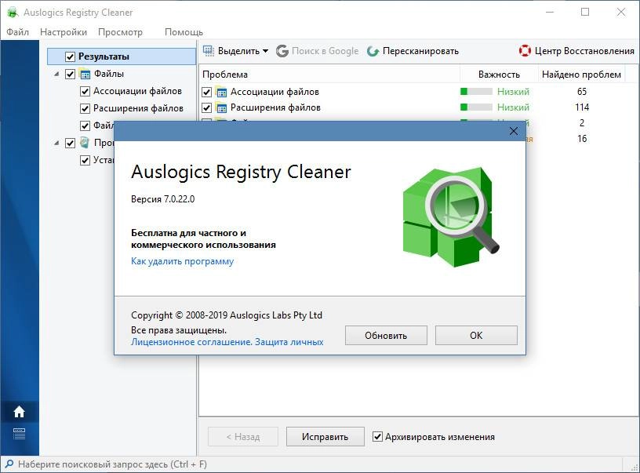Uncheck Расширения файлов in the left tree
The height and width of the screenshot is (473, 640).
(85, 108)
